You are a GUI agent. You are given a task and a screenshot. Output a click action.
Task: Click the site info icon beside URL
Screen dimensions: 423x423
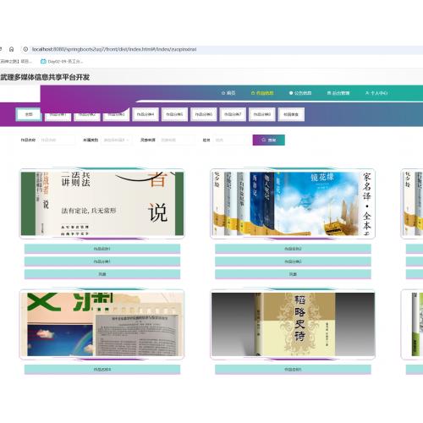pyautogui.click(x=25, y=49)
